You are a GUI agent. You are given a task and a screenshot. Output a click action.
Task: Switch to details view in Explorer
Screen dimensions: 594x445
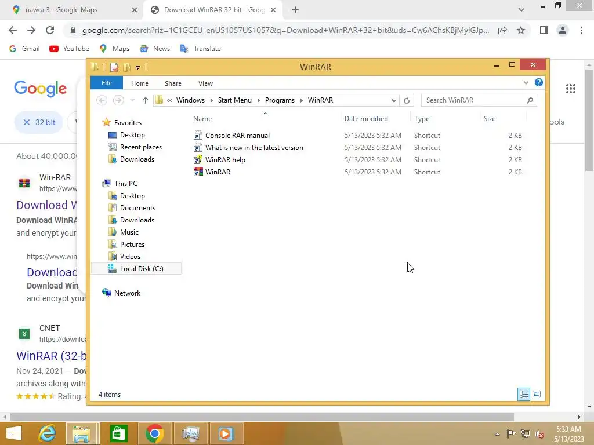point(524,394)
